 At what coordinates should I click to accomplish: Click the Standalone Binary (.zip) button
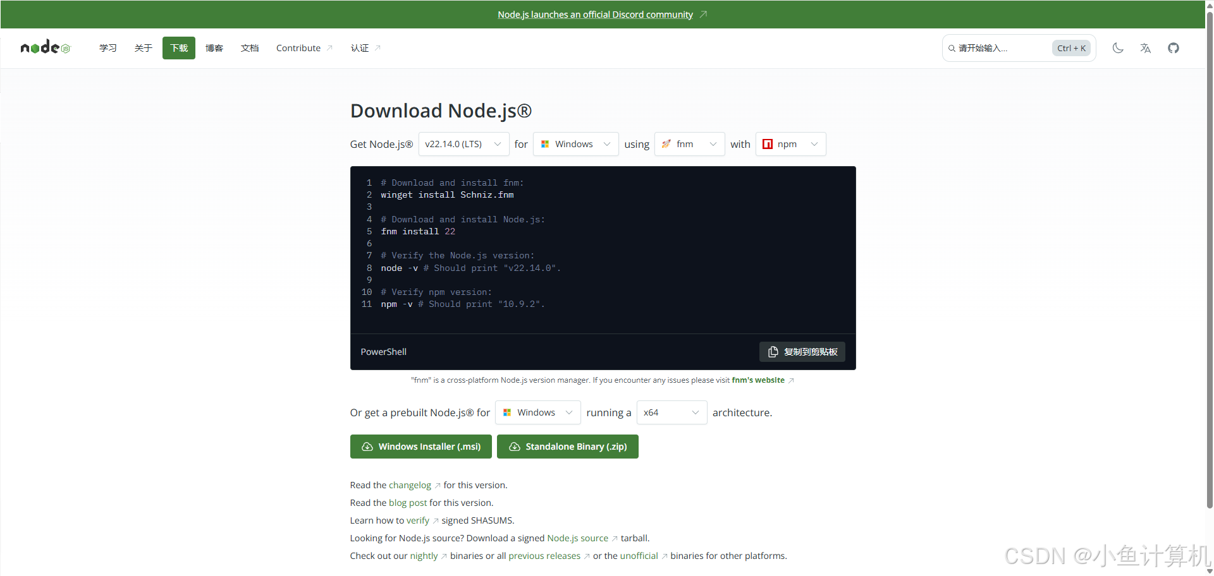[x=568, y=447]
